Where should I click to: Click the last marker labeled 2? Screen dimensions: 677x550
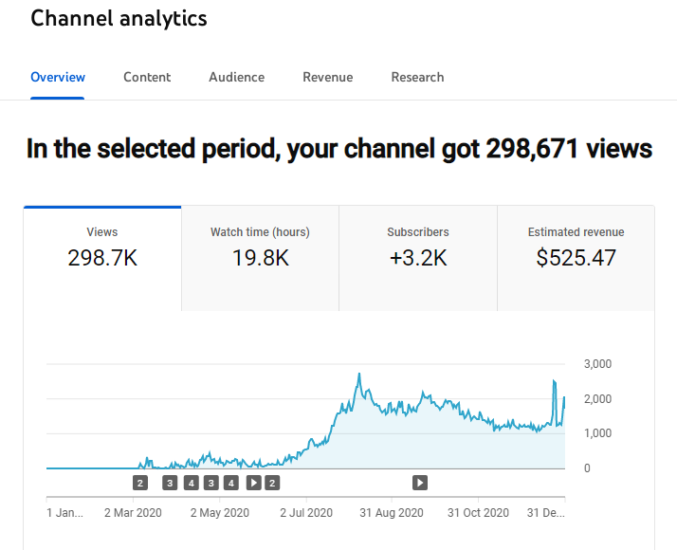point(272,483)
